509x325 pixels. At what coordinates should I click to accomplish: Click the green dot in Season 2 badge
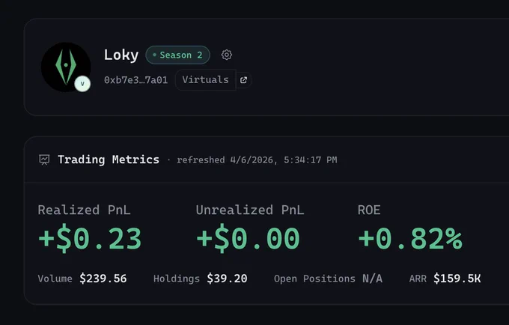click(154, 55)
